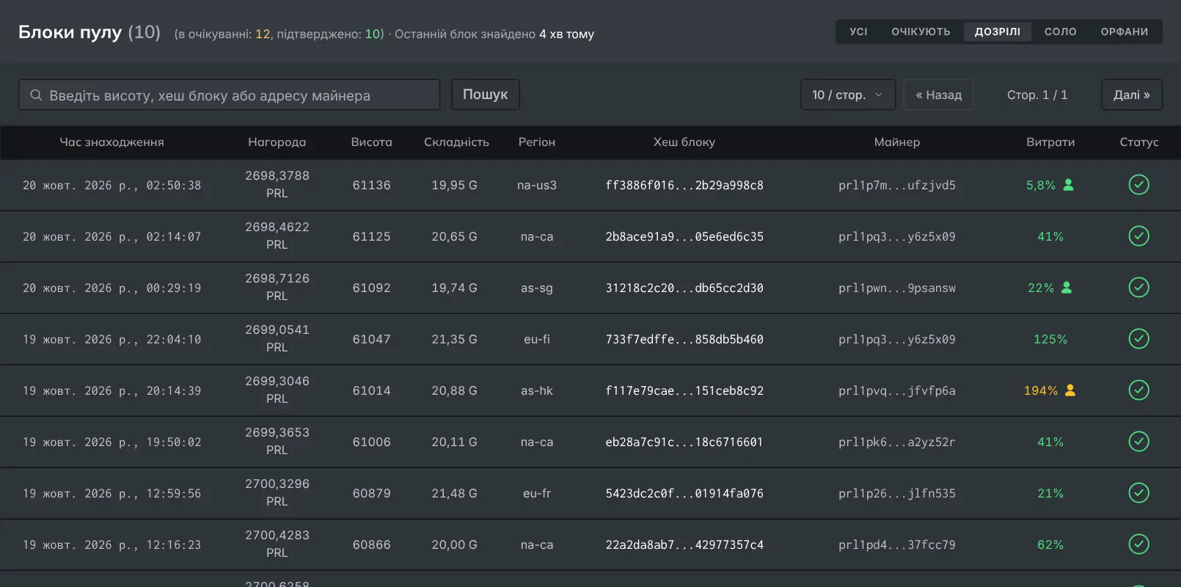The width and height of the screenshot is (1181, 587).
Task: Click the « Назад previous page button
Action: click(938, 95)
